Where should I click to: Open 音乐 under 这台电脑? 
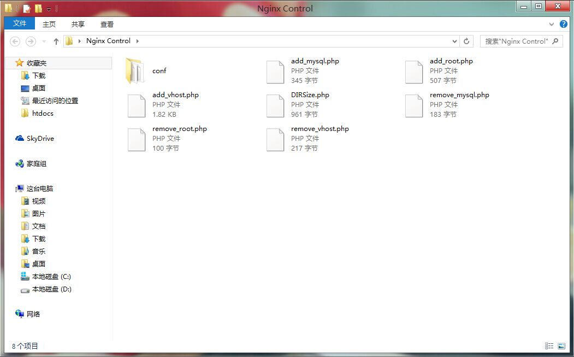pos(33,251)
